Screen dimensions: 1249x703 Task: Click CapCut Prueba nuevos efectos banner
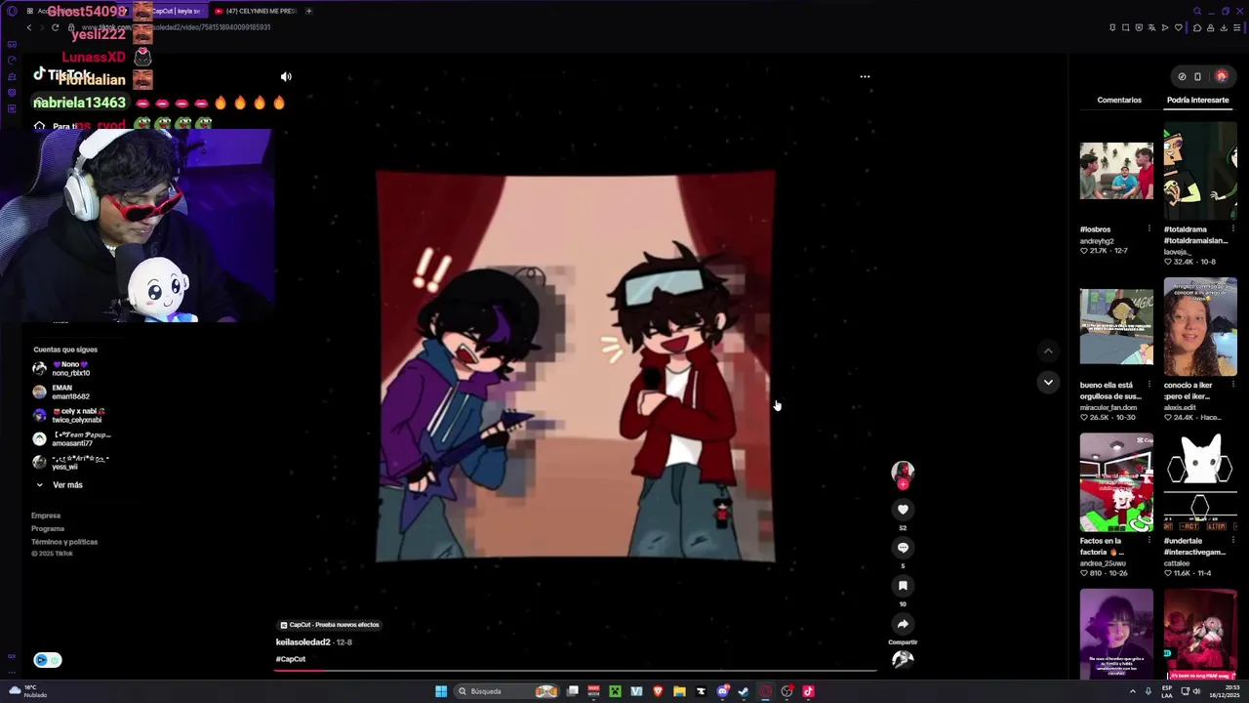[x=330, y=625]
